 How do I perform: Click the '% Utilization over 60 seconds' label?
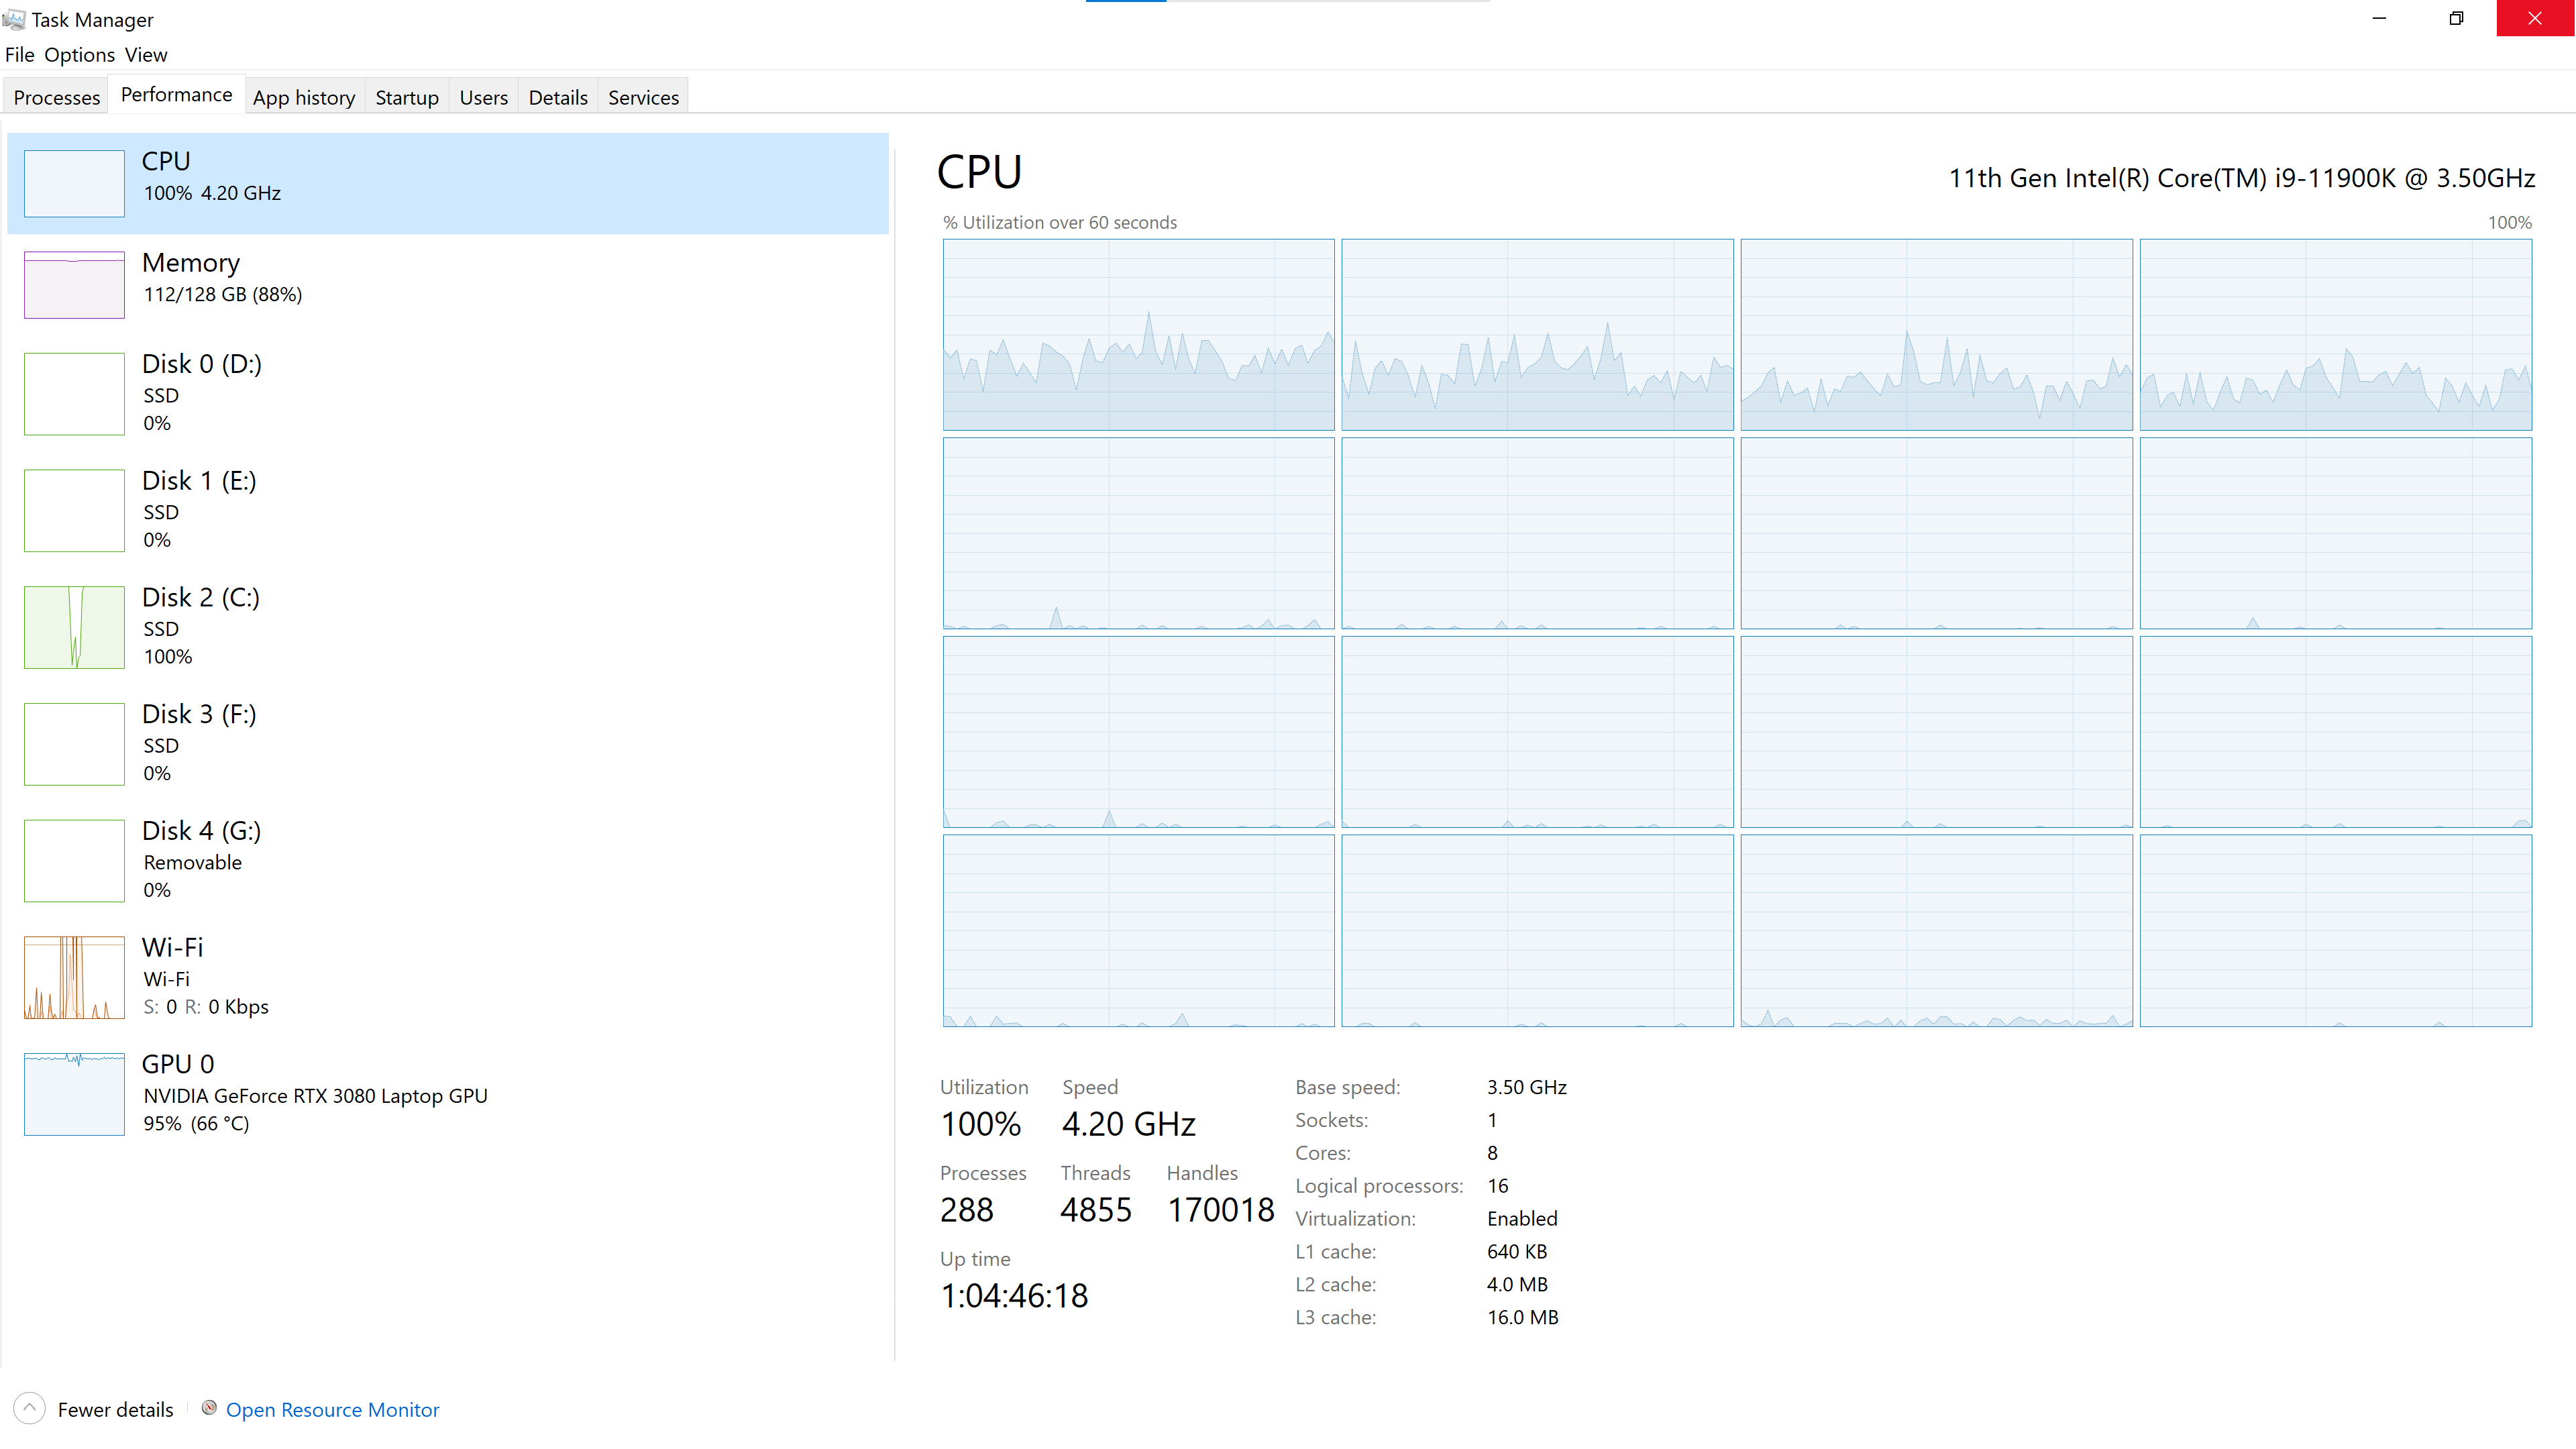tap(1060, 222)
